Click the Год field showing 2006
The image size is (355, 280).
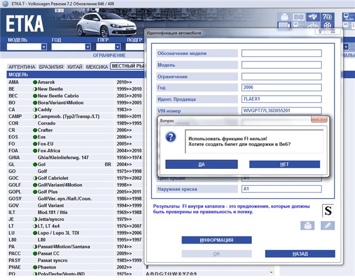coord(281,87)
